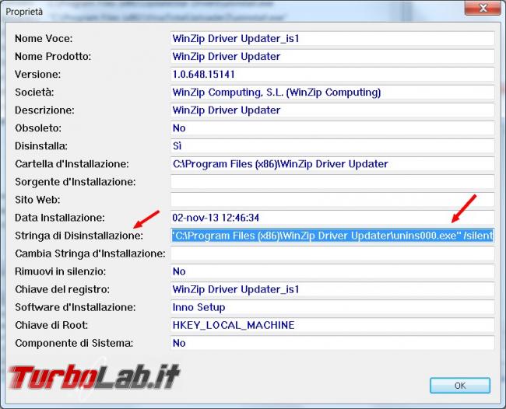The height and width of the screenshot is (409, 506).
Task: Select the Chiave del registro value field
Action: click(x=332, y=289)
